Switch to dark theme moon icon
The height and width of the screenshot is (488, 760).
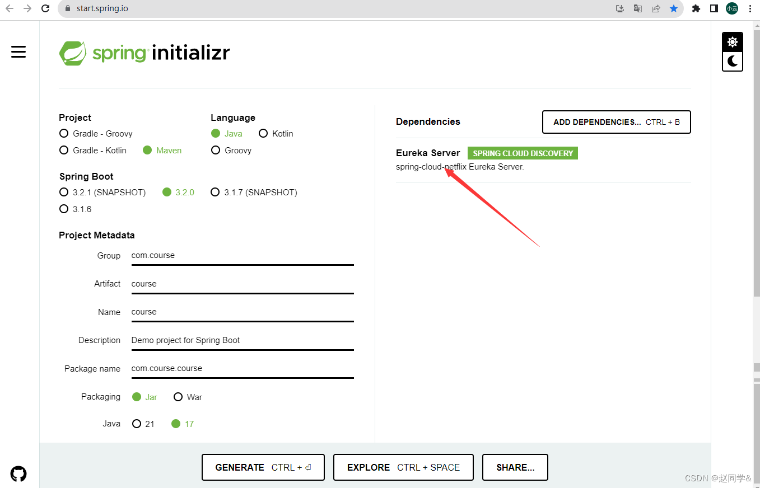(x=733, y=61)
